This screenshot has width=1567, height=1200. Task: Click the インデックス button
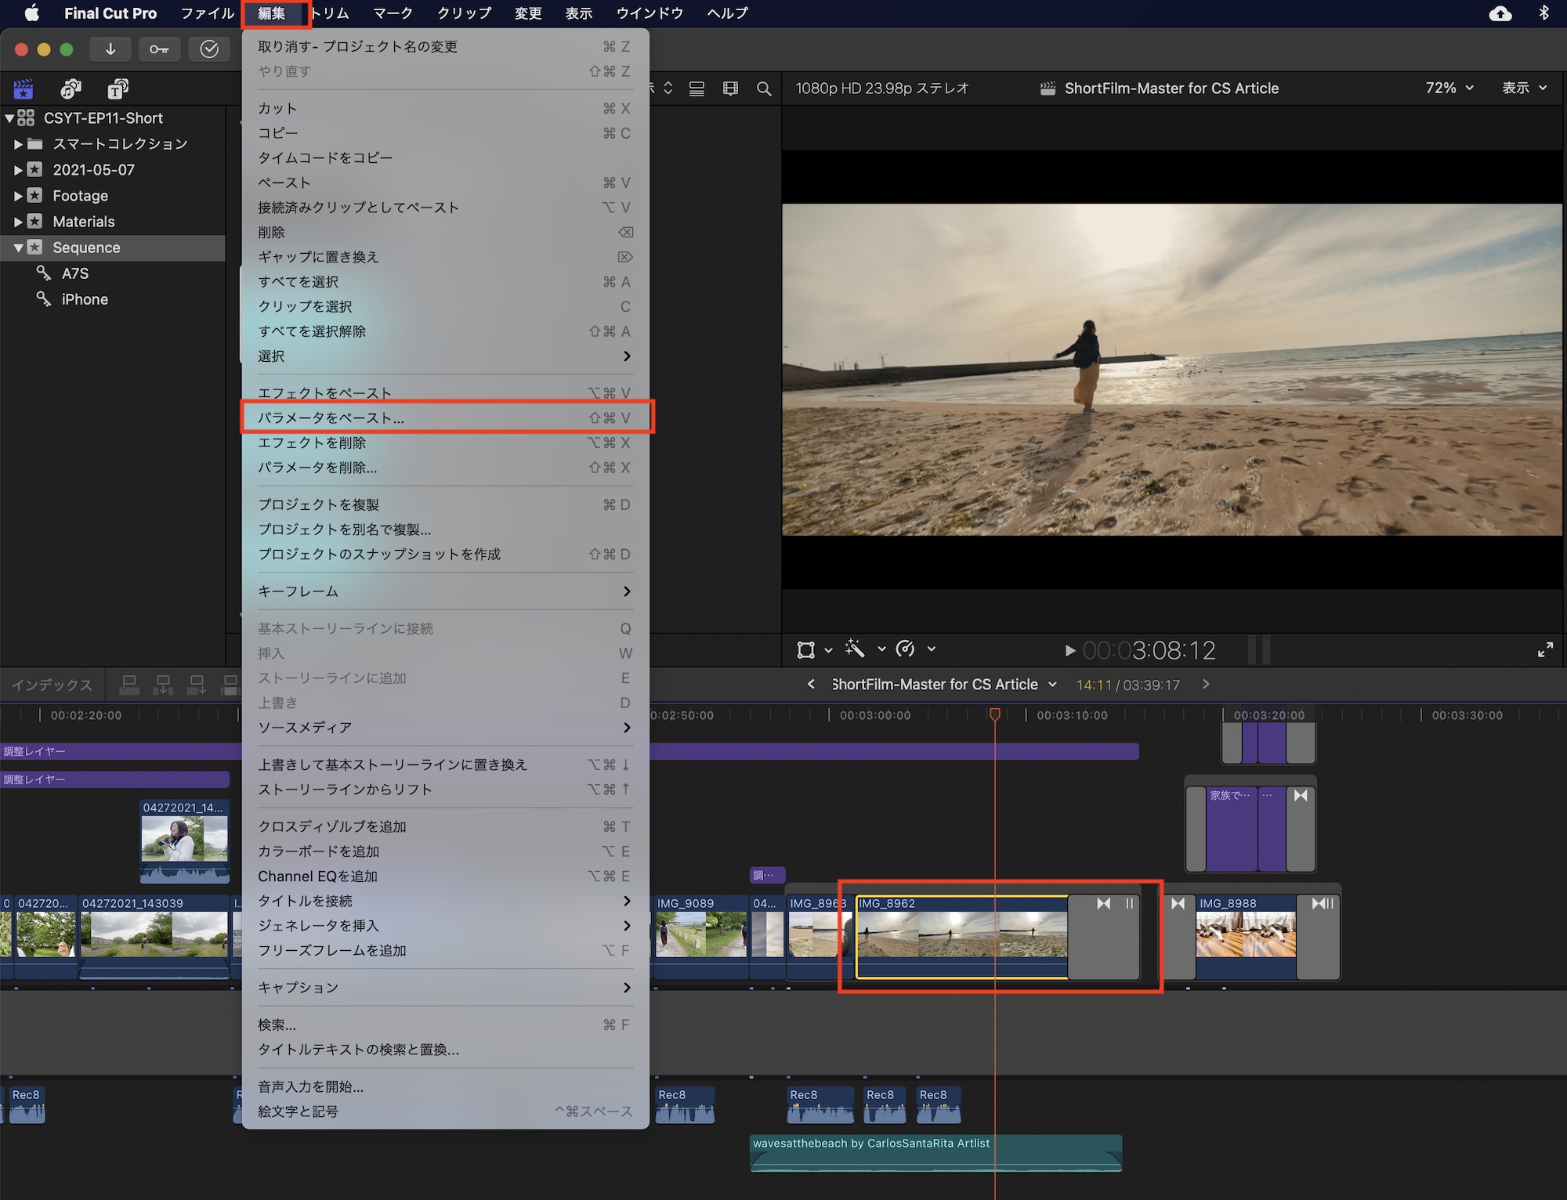pos(52,685)
